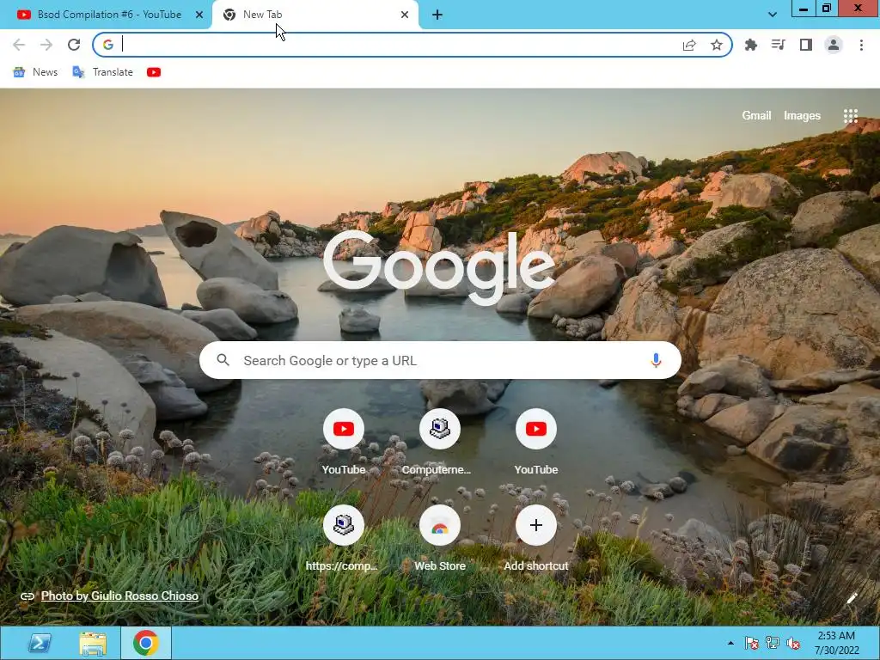
Task: Click the Google icon in address bar
Action: click(x=108, y=45)
